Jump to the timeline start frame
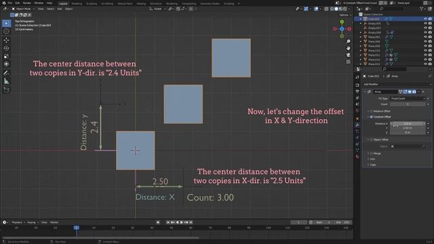The image size is (434, 244). coord(167,222)
